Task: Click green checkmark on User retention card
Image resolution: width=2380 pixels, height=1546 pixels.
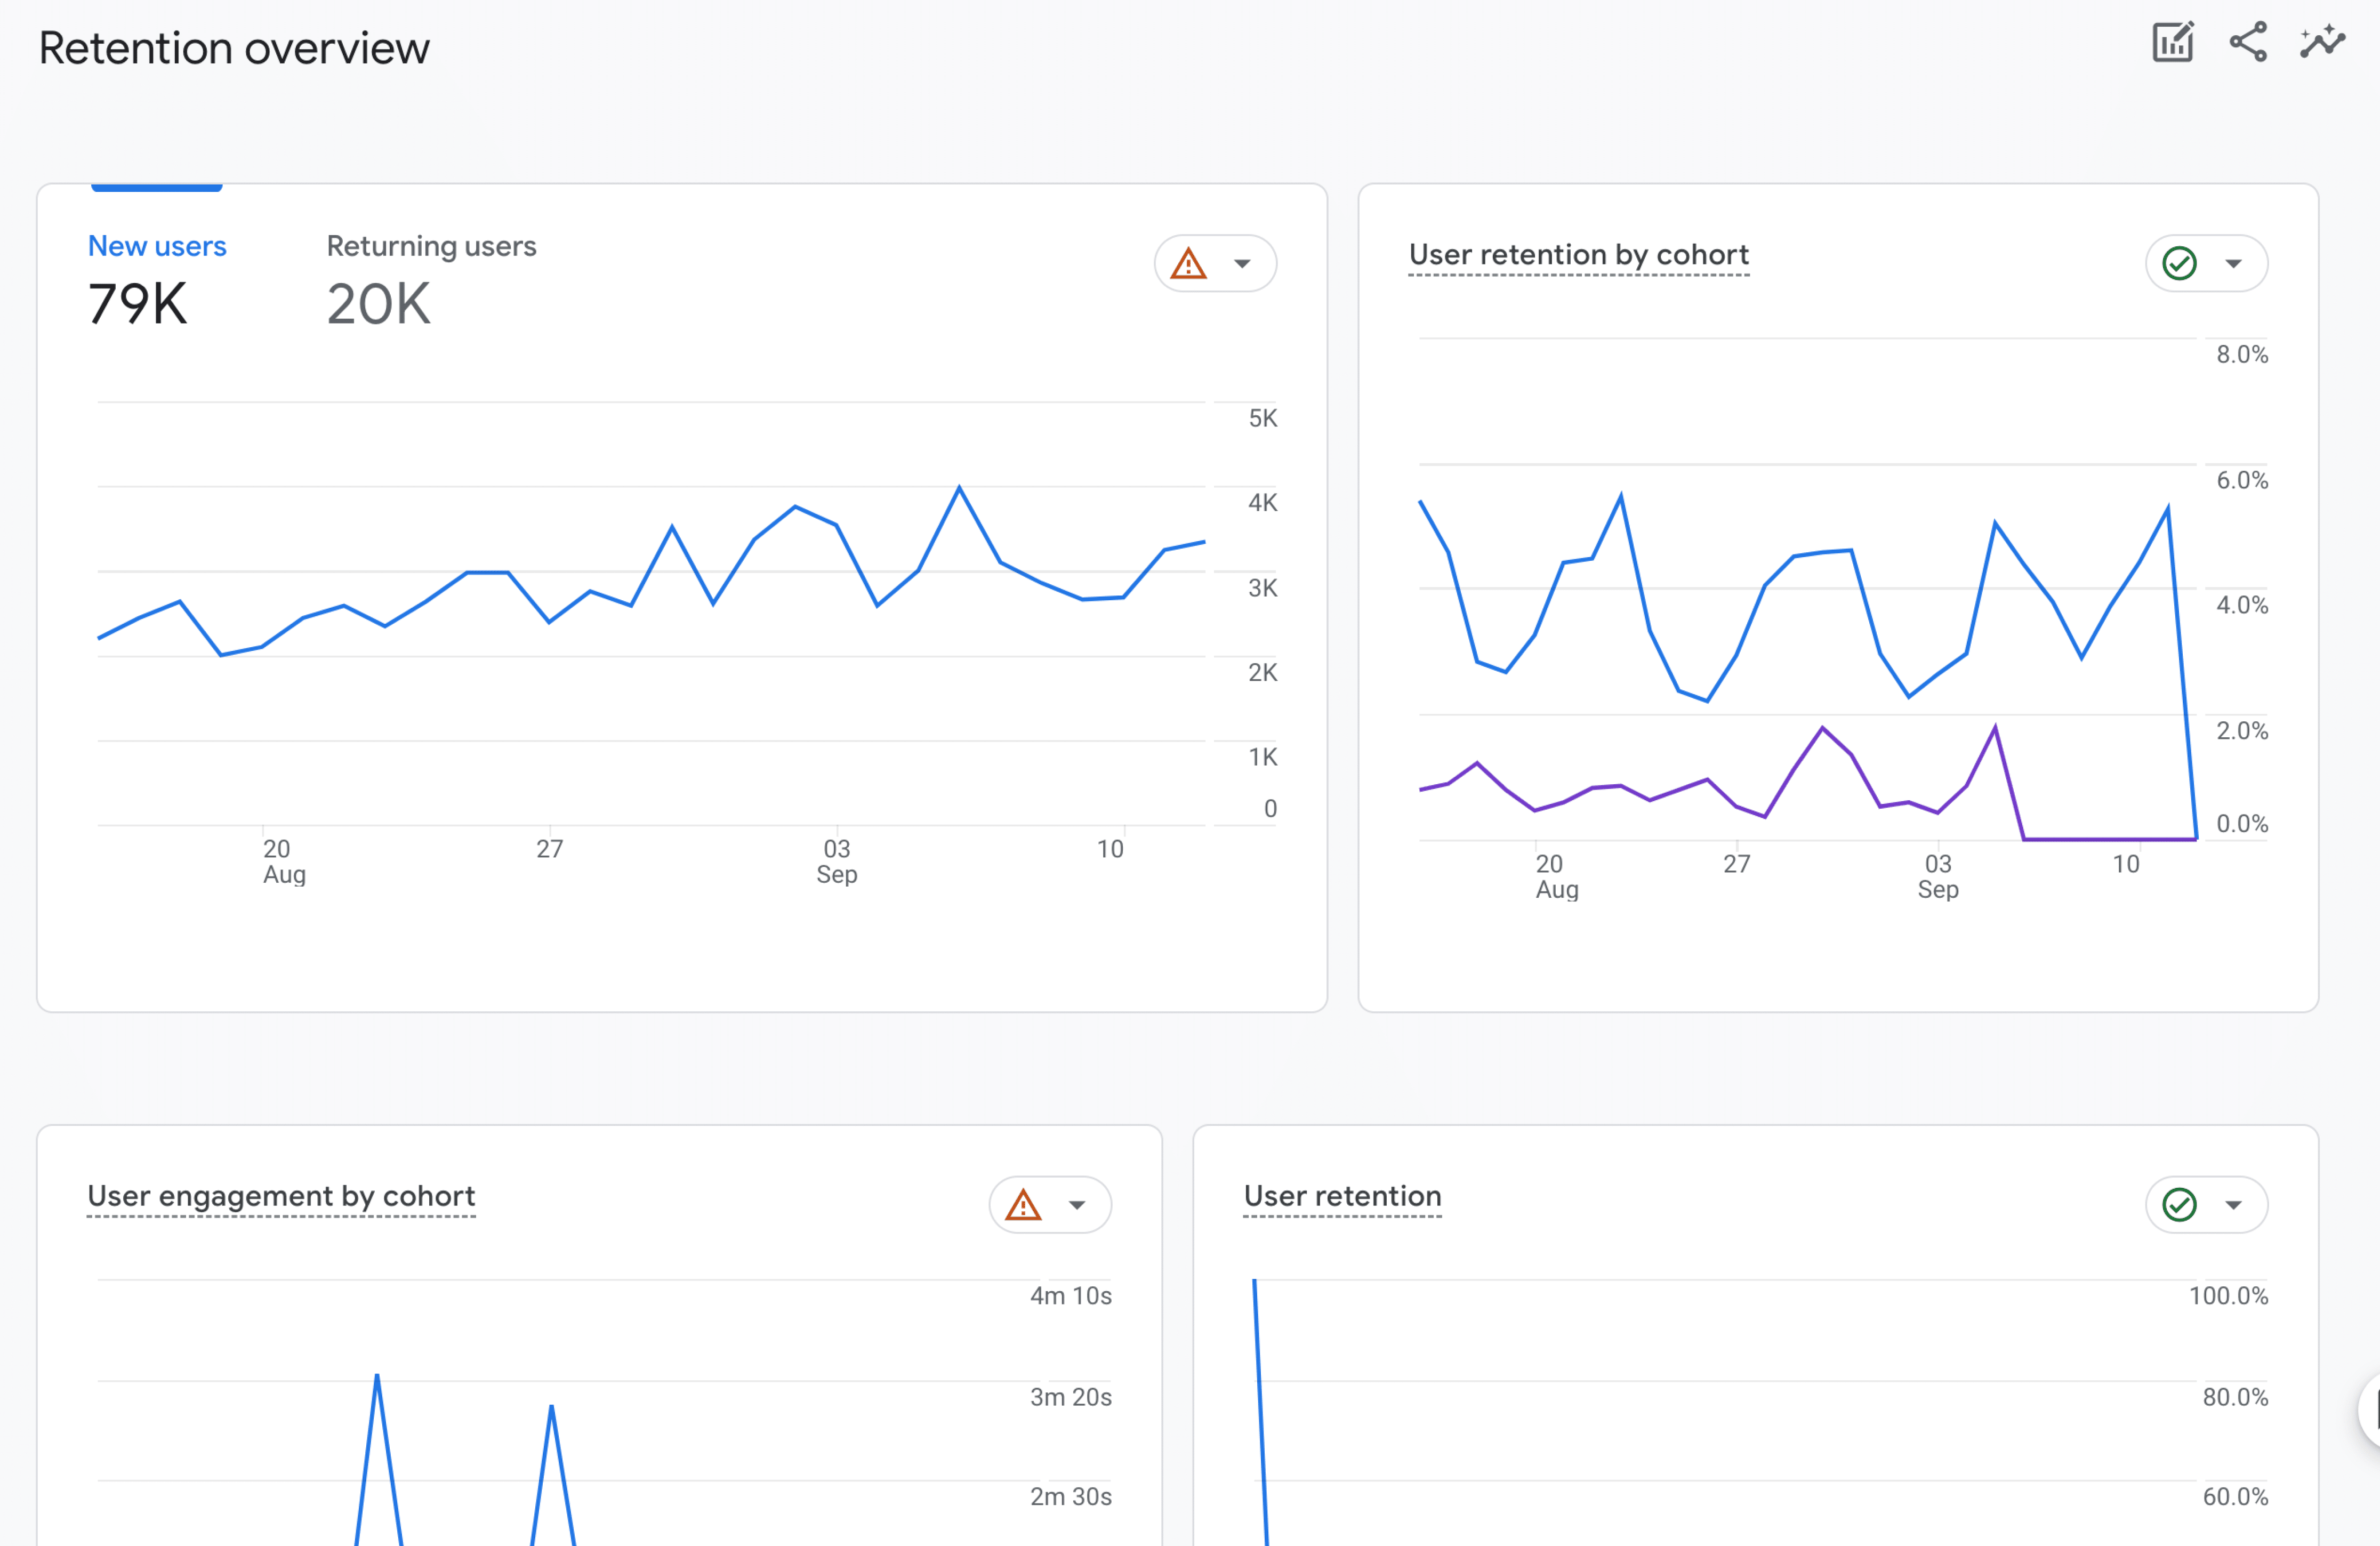Action: point(2179,1205)
